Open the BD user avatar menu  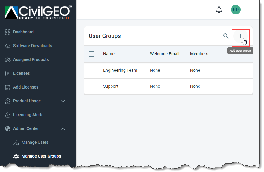click(x=235, y=10)
